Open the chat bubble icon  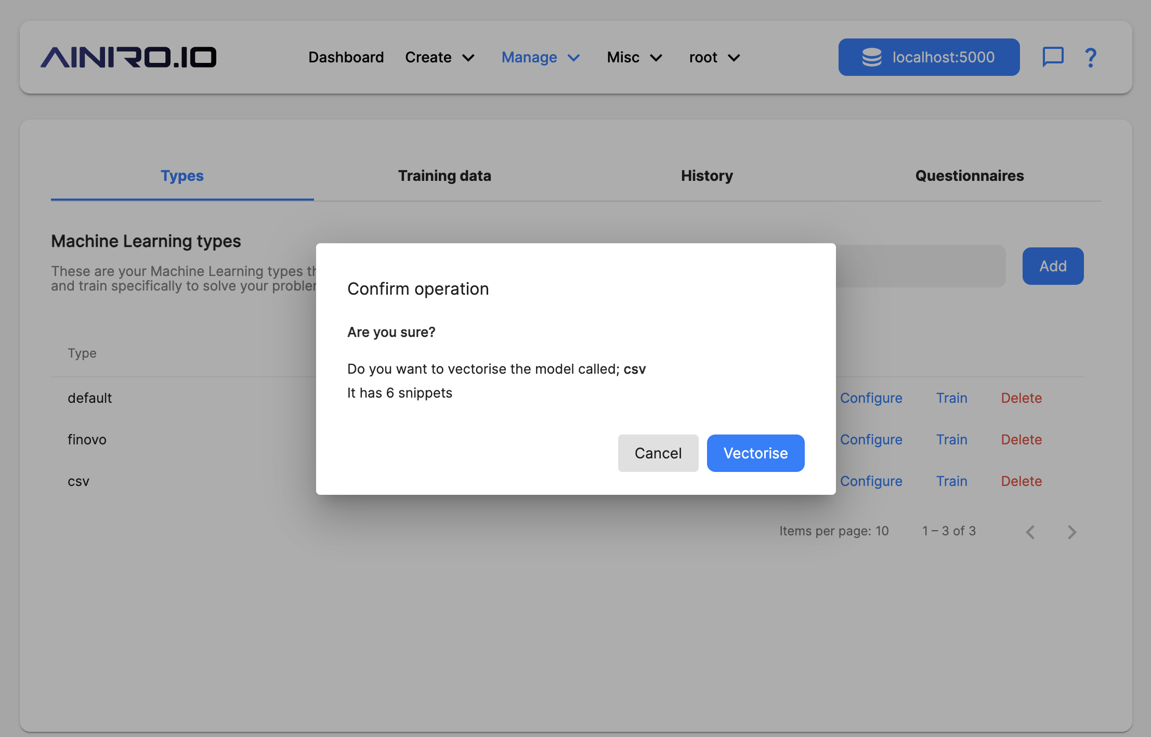[1053, 57]
